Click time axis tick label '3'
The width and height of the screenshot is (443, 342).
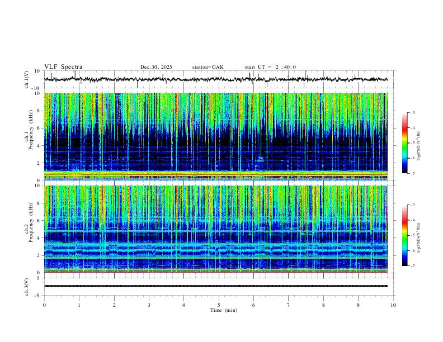pos(149,305)
